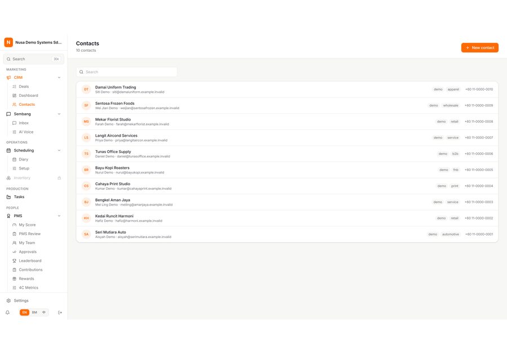Open Sentosa Frozen Foods contact
This screenshot has width=507, height=354.
(287, 106)
